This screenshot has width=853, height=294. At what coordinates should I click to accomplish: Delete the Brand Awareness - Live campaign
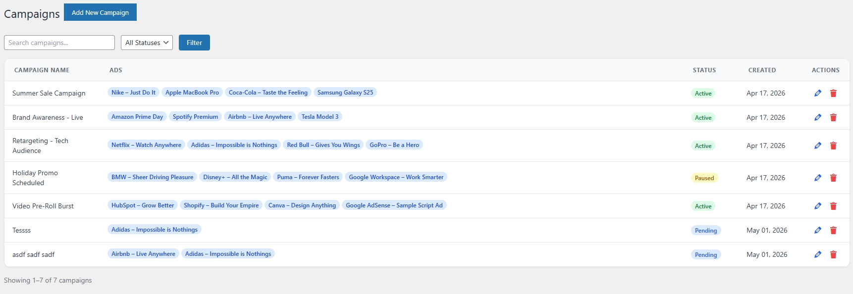[833, 117]
